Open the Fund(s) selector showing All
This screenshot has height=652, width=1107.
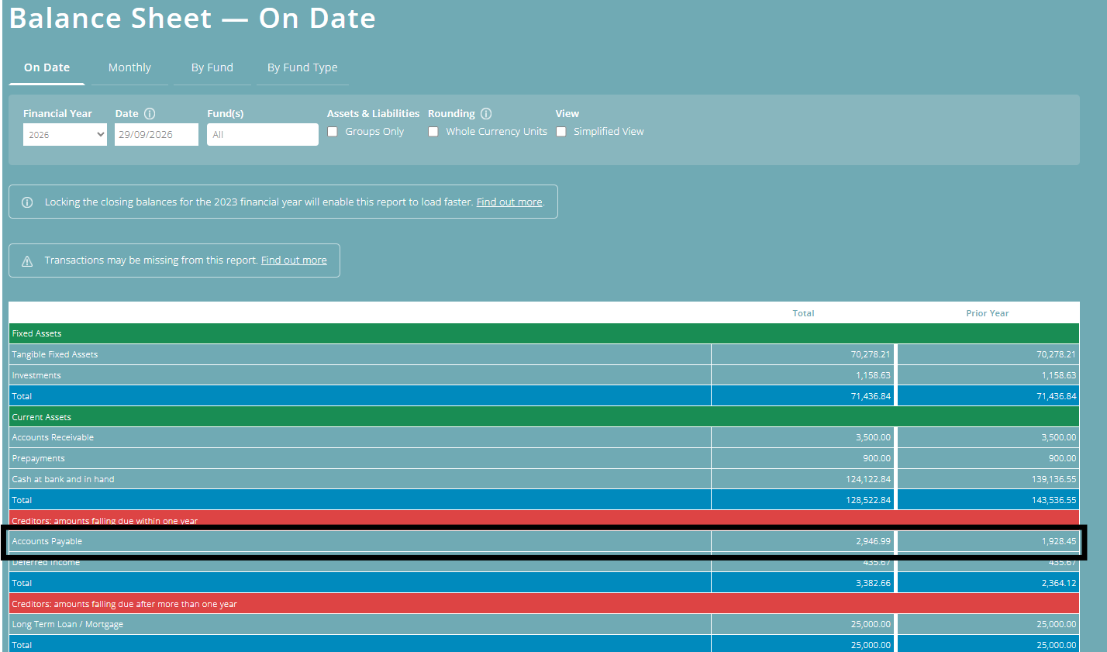tap(263, 134)
